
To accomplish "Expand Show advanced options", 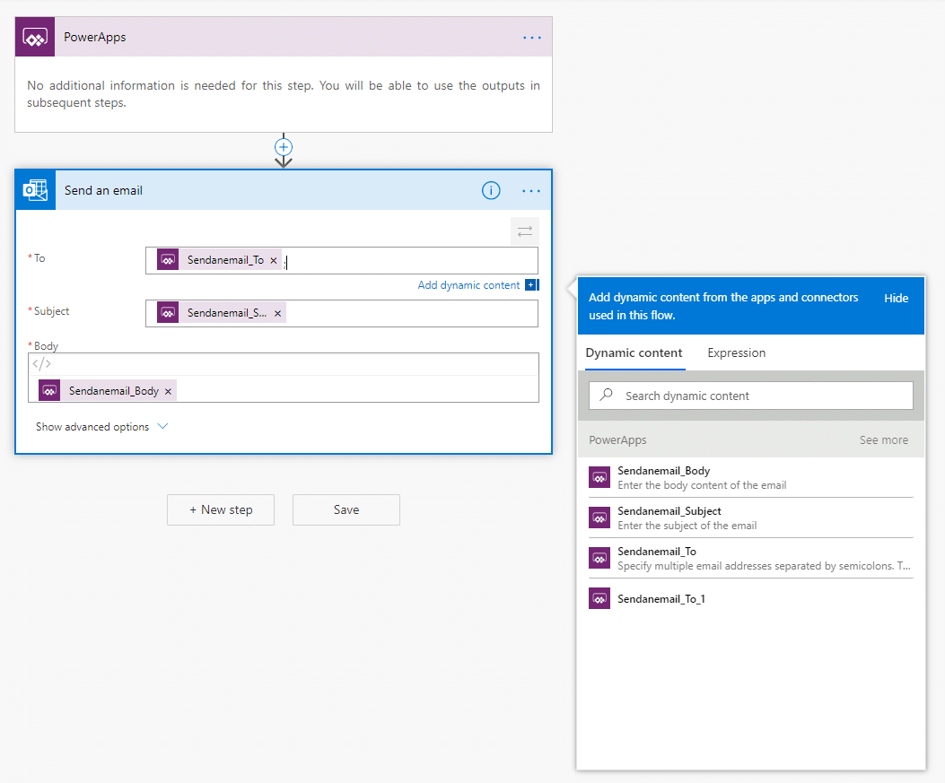I will click(x=101, y=426).
